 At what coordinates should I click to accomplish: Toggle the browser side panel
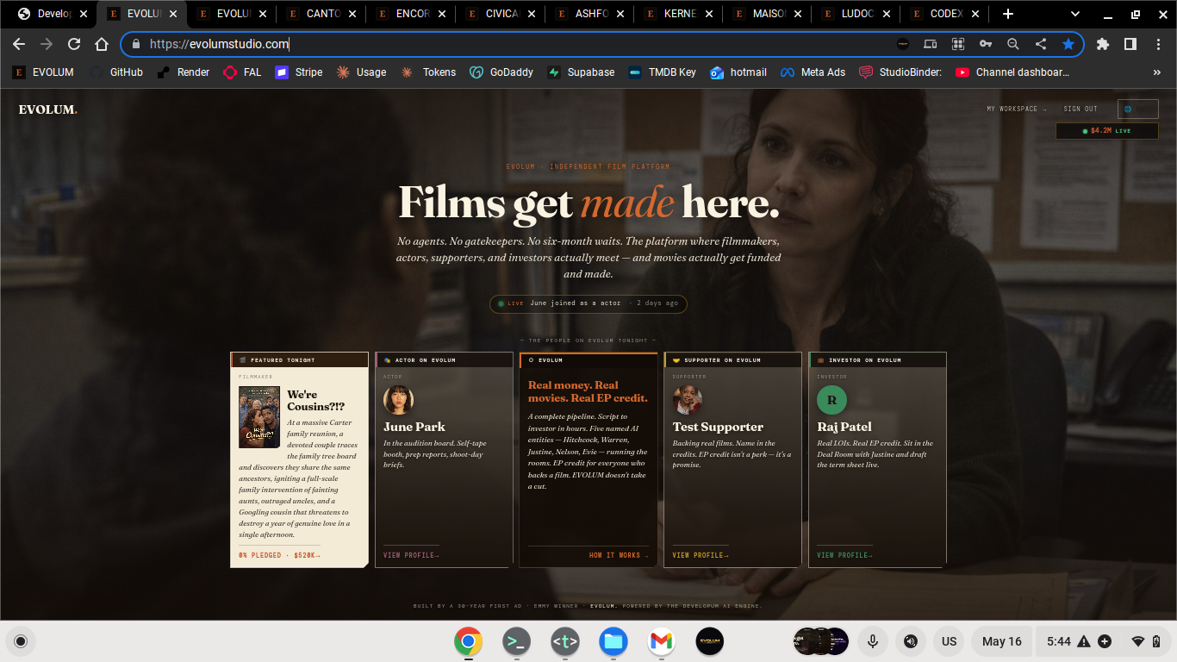1130,44
